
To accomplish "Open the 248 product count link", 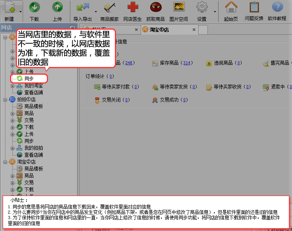I will (x=129, y=63).
